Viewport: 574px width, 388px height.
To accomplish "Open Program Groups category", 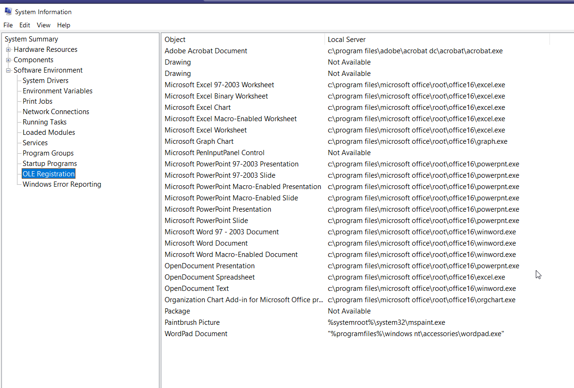I will click(48, 153).
